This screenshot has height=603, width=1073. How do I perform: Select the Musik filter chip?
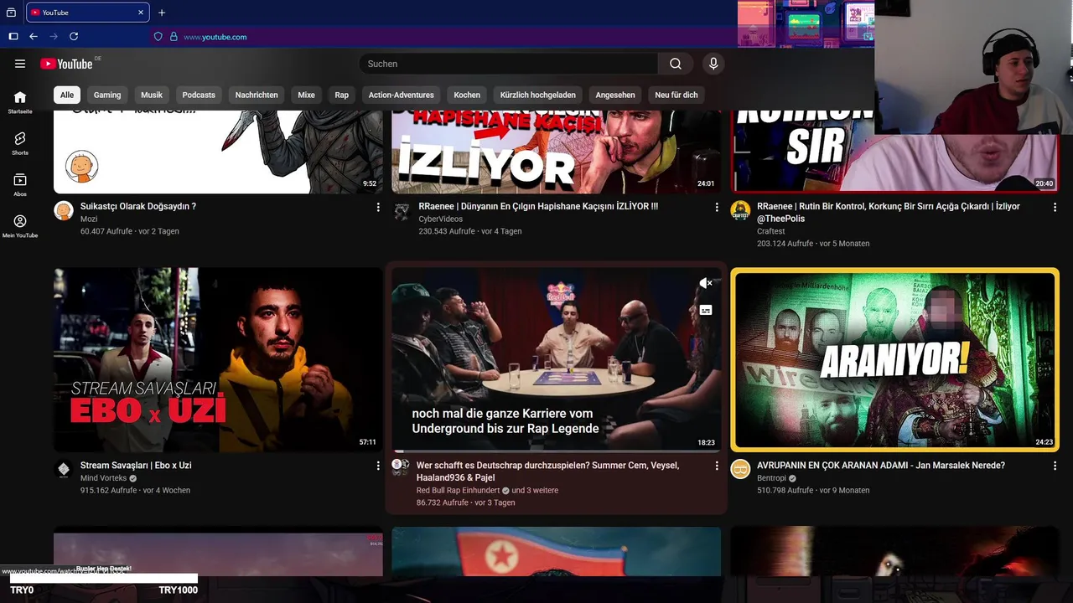[152, 95]
